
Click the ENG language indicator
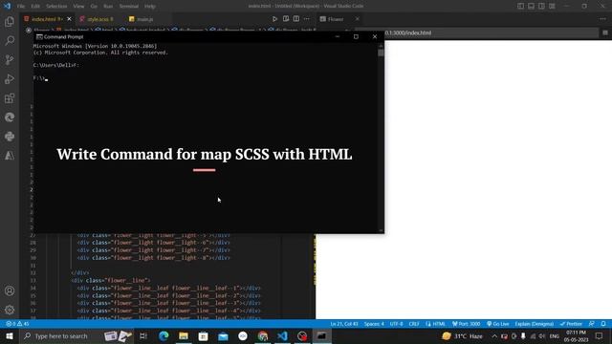(x=555, y=335)
